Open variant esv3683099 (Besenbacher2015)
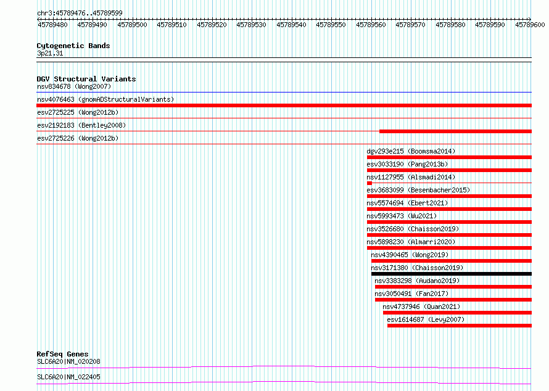The height and width of the screenshot is (391, 549). tap(418, 191)
